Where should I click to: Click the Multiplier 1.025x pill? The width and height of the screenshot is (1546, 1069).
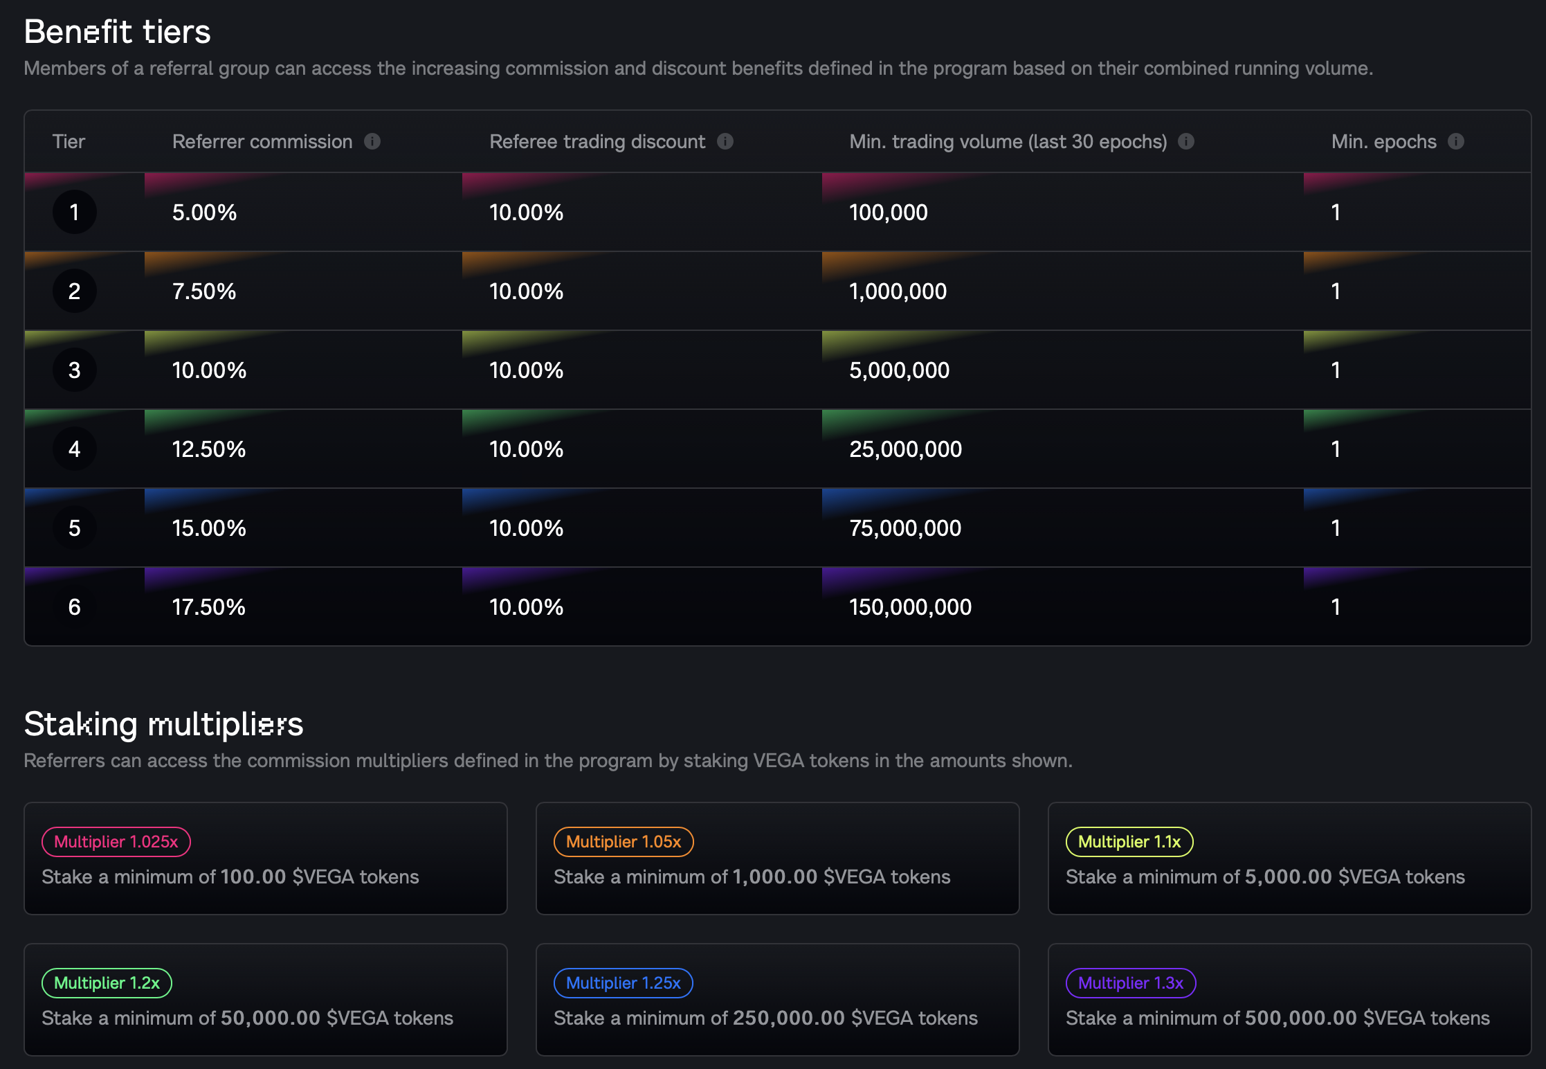pyautogui.click(x=116, y=842)
